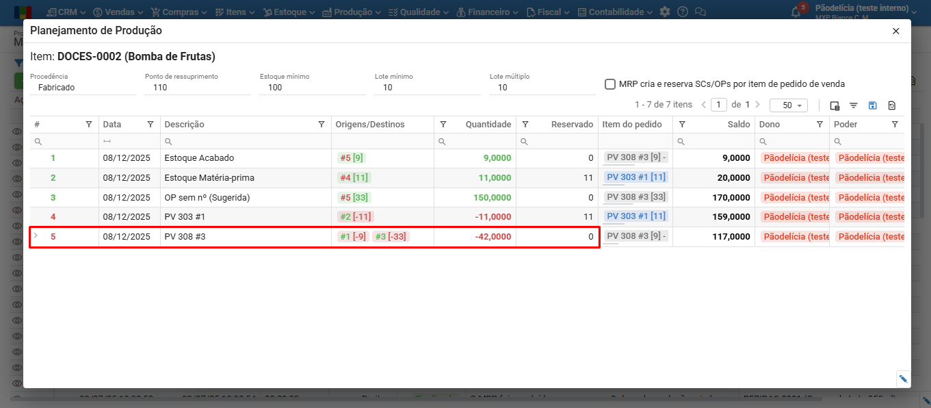Image resolution: width=931 pixels, height=408 pixels.
Task: Open the Produção menu
Action: pos(352,12)
